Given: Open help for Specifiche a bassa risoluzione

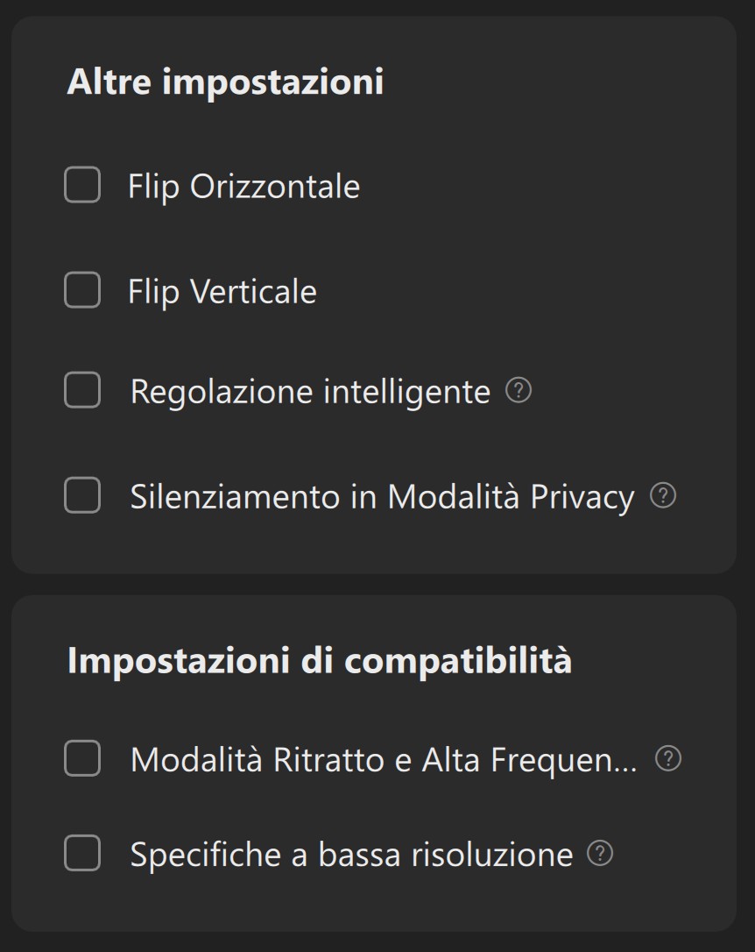Looking at the screenshot, I should point(600,853).
